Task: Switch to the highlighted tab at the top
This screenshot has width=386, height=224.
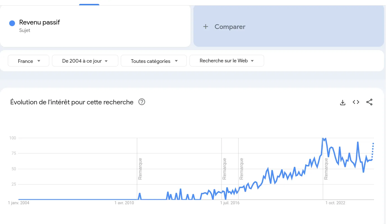Action: pyautogui.click(x=89, y=2)
